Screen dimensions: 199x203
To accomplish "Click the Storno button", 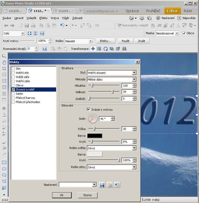I will [88, 195].
